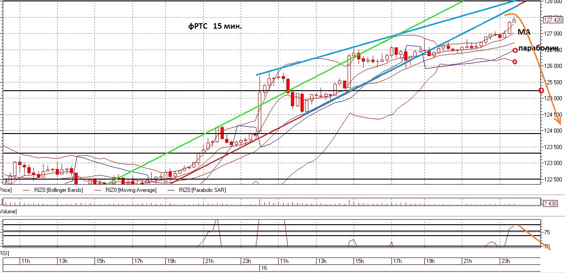Click the 123 500 price axis label

coord(553,147)
